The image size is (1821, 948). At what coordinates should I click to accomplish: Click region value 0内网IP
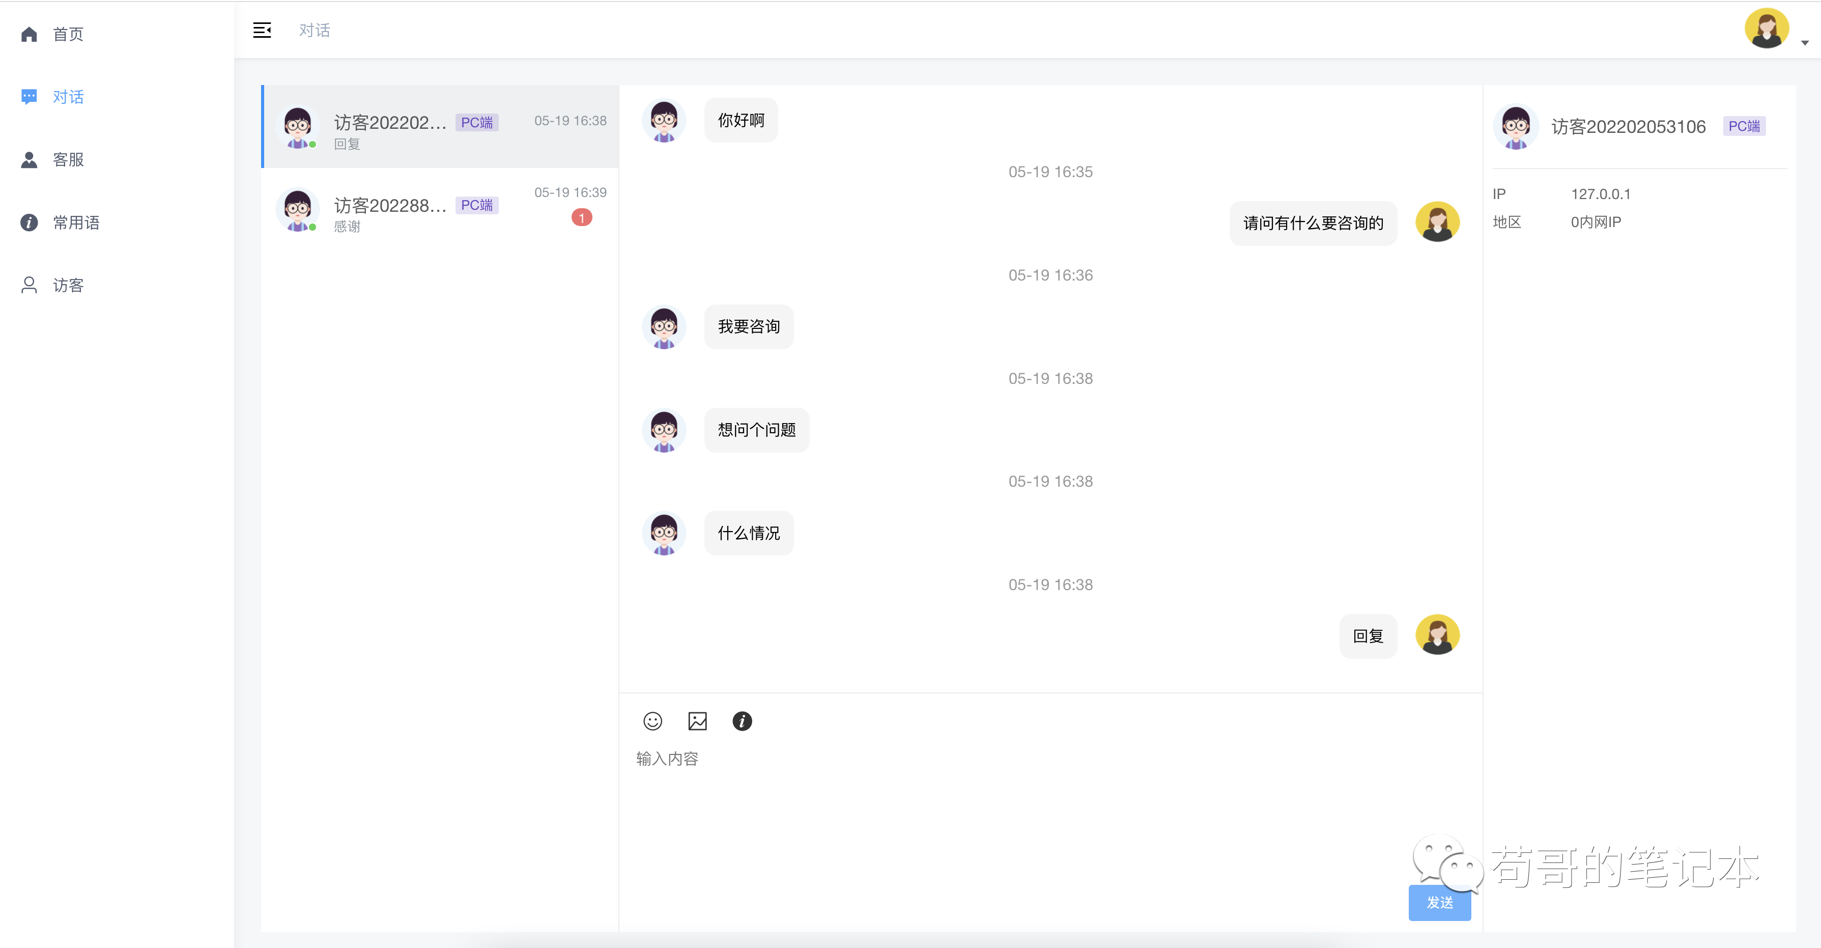point(1596,222)
